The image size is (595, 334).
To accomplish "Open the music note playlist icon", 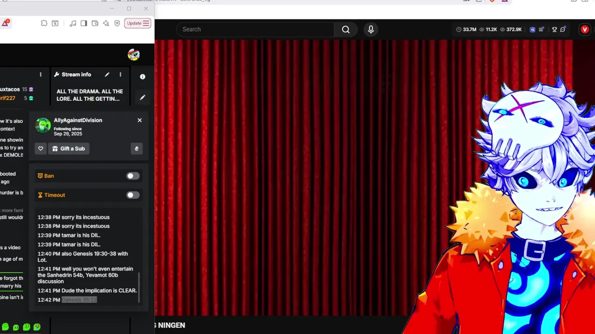I will 73,23.
